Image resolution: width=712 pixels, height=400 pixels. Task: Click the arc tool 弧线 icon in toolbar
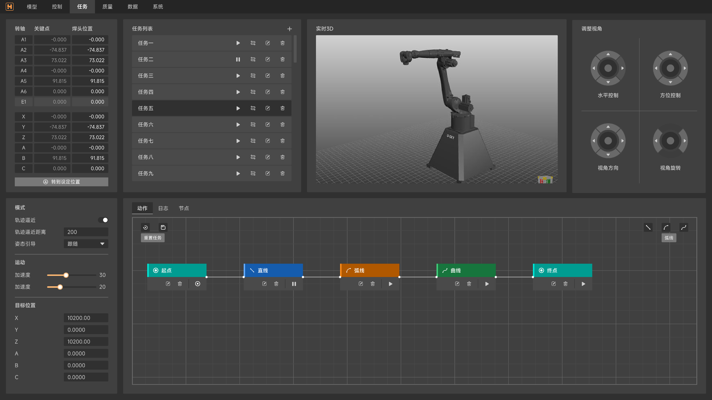tap(666, 227)
